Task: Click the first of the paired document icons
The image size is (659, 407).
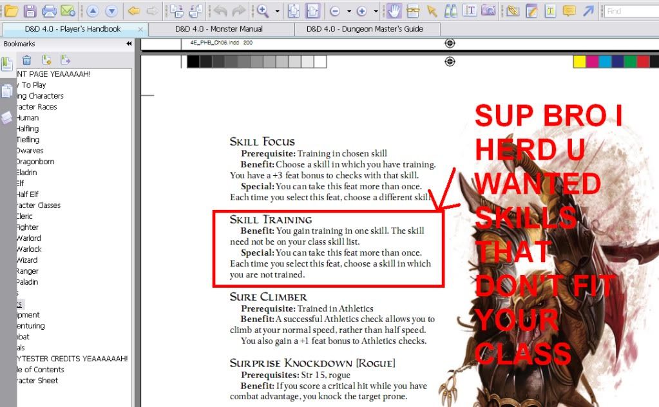Action: (177, 12)
